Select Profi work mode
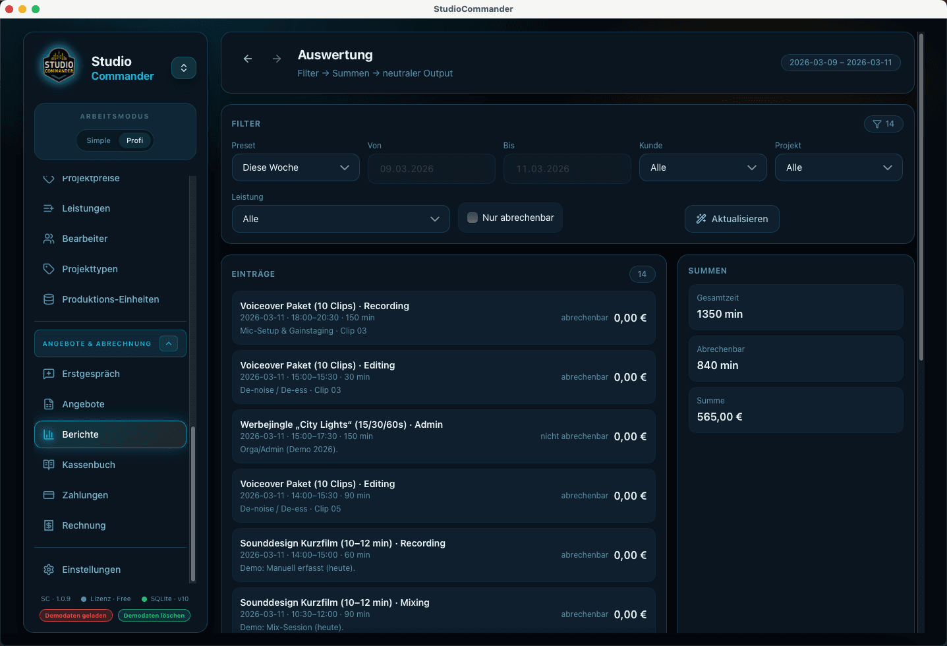The width and height of the screenshot is (947, 646). [134, 140]
